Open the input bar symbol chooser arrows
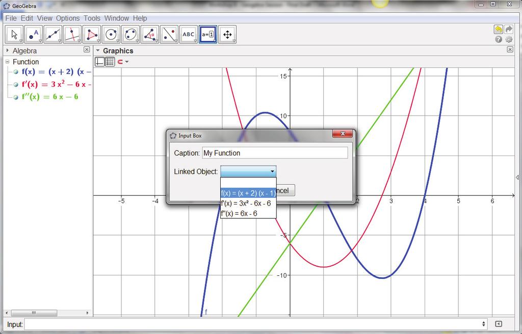 (483, 324)
